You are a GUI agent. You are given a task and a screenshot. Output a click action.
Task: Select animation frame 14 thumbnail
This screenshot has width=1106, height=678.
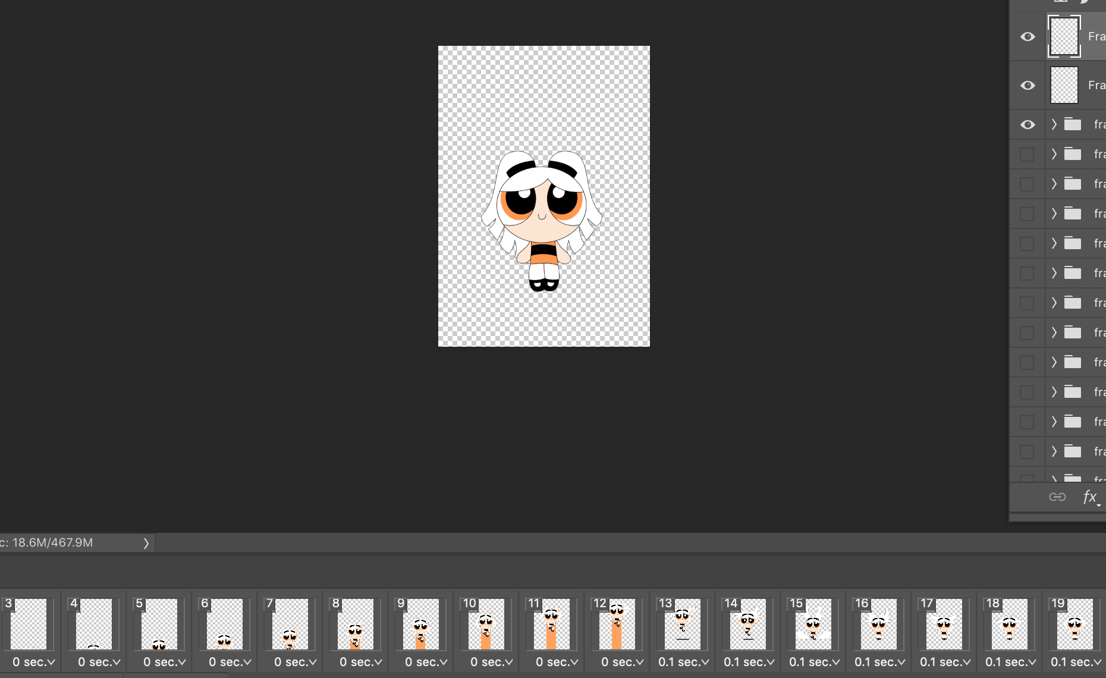748,624
